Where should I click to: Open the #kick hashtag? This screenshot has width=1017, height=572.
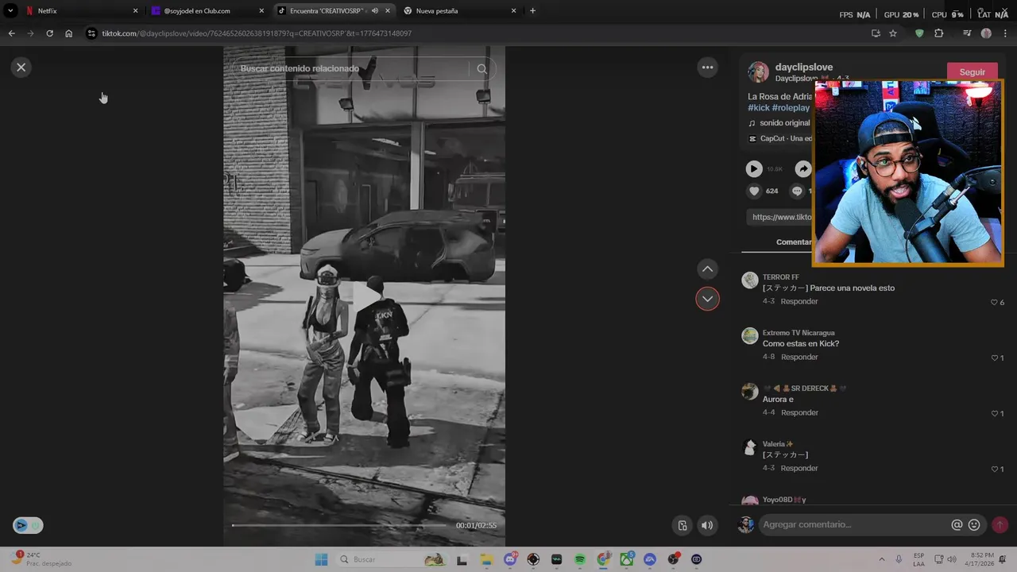[x=759, y=108]
